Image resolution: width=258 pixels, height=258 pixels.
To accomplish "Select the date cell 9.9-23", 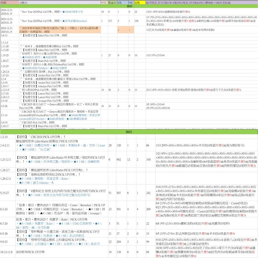I will tap(8, 242).
